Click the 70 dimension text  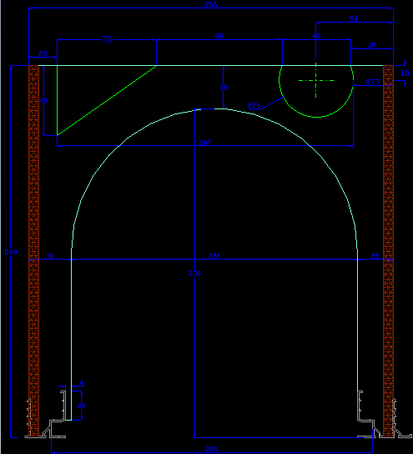coord(107,39)
